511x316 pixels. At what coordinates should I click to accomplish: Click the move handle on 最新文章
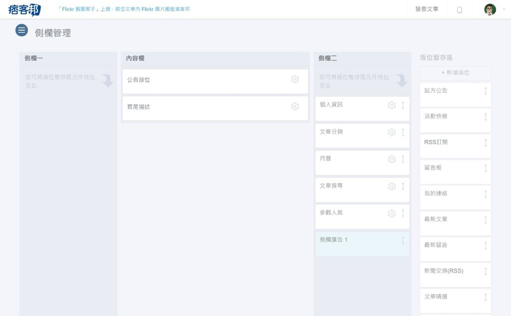pyautogui.click(x=486, y=220)
